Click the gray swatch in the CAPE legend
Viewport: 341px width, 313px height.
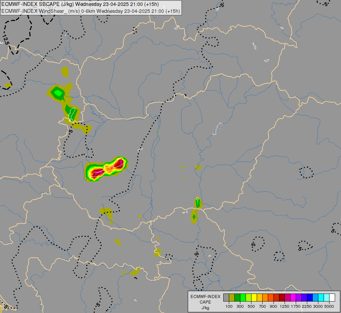226,298
